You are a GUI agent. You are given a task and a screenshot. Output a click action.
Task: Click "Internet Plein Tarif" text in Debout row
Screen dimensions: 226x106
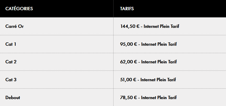click(159, 98)
